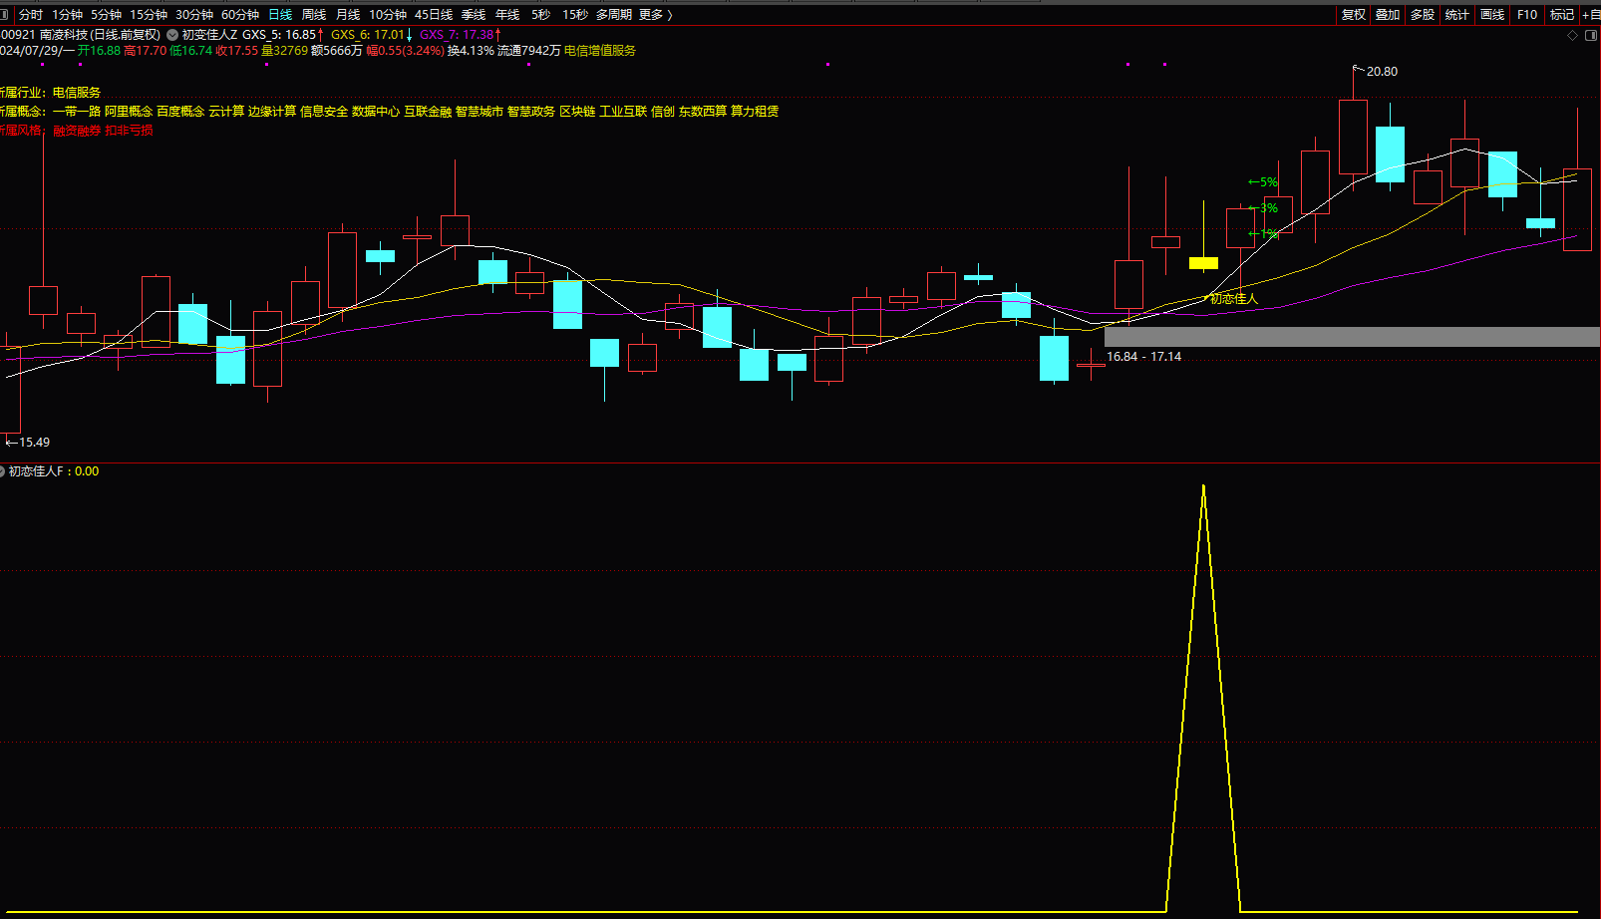Switch to 年线 yearly chart
Viewport: 1601px width, 919px height.
coord(507,15)
